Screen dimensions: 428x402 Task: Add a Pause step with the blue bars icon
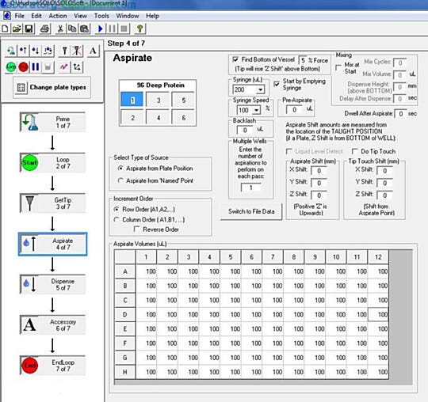(x=35, y=66)
